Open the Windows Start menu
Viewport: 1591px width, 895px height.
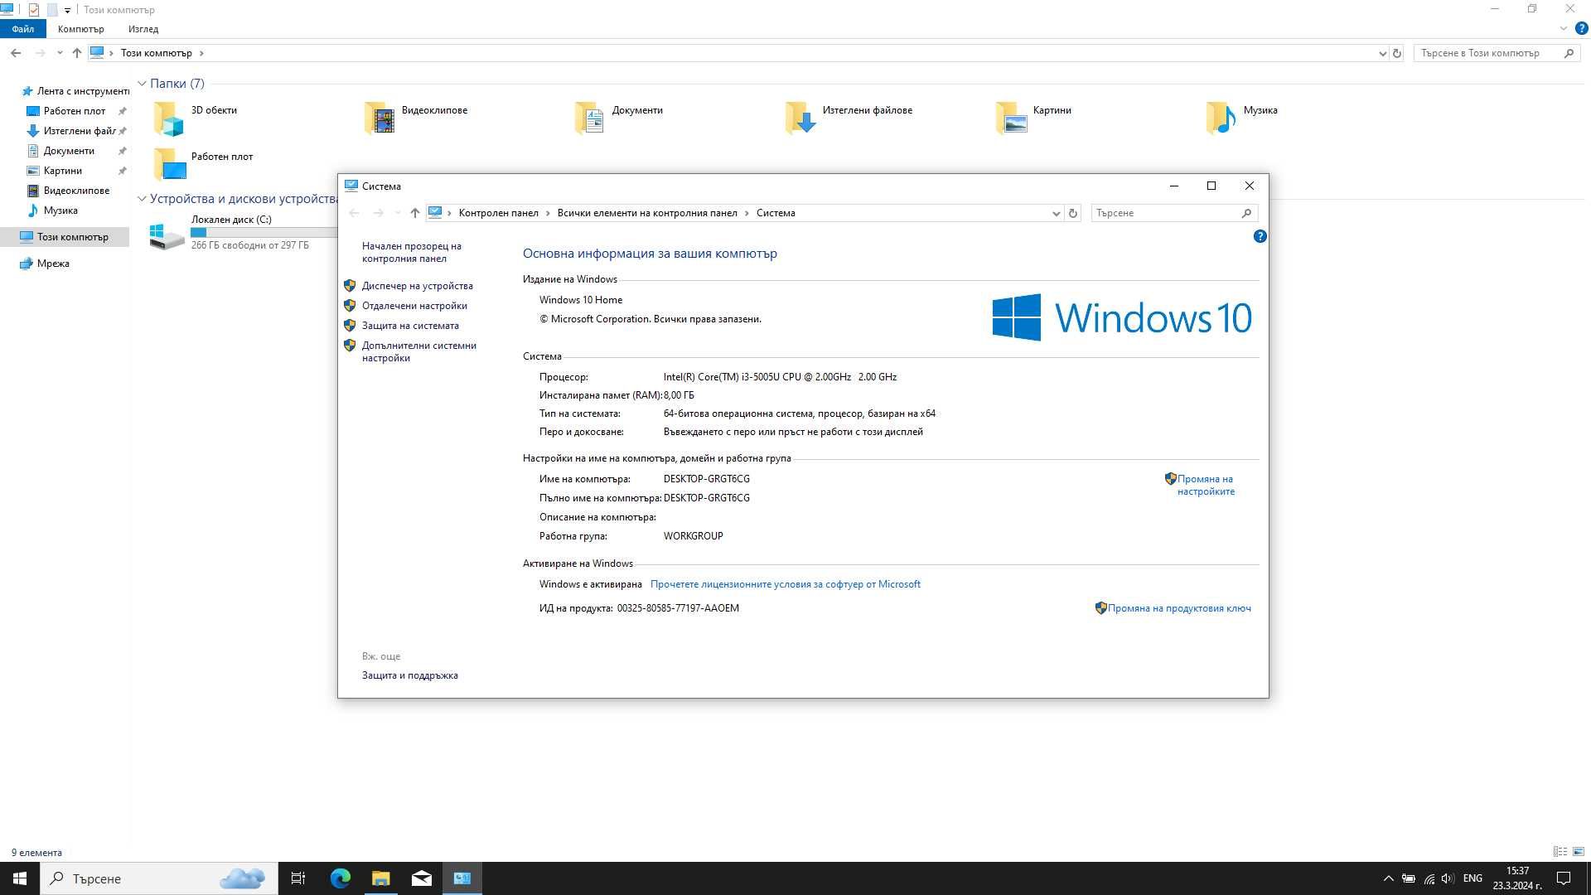[x=20, y=878]
